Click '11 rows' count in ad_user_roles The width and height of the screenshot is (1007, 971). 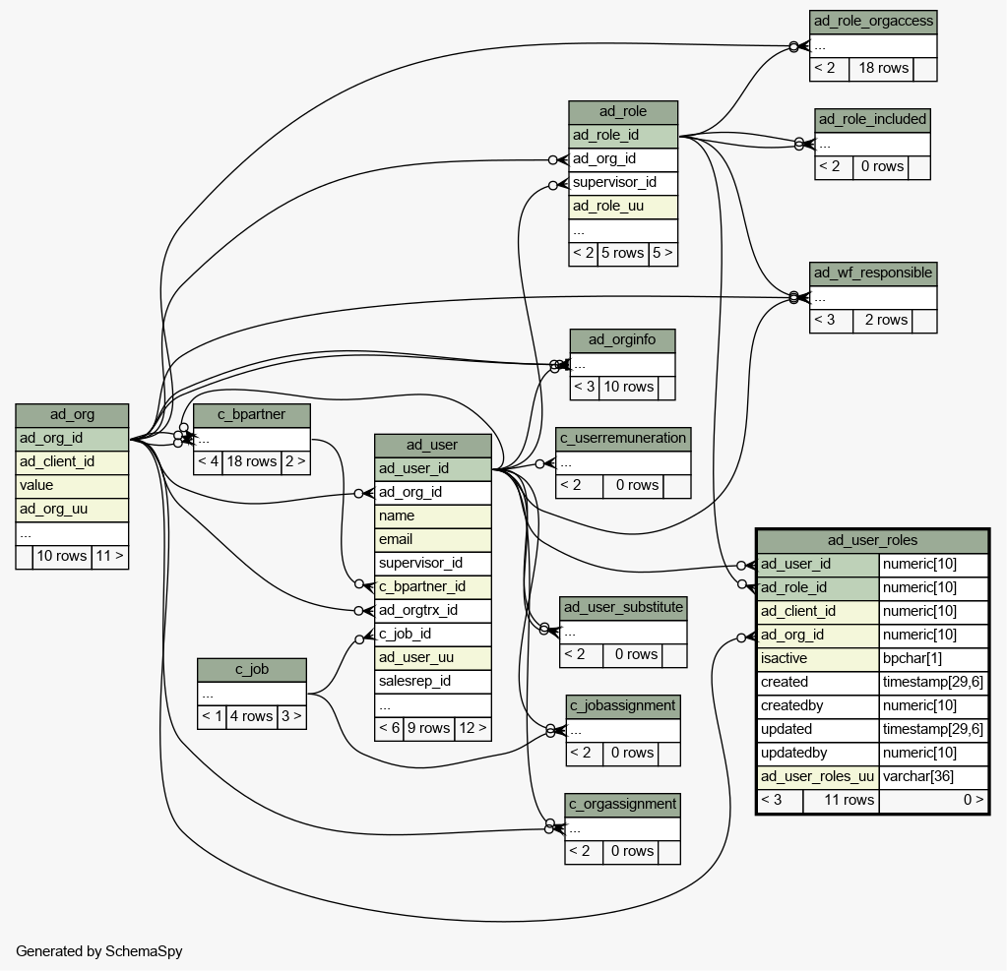coord(842,801)
